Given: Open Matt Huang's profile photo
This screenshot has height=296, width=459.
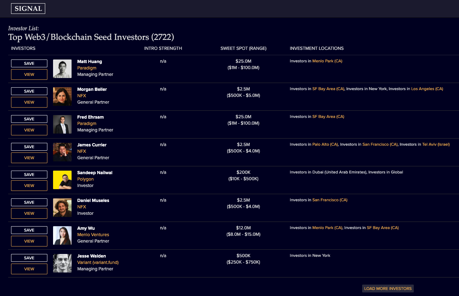Looking at the screenshot, I should pyautogui.click(x=62, y=69).
